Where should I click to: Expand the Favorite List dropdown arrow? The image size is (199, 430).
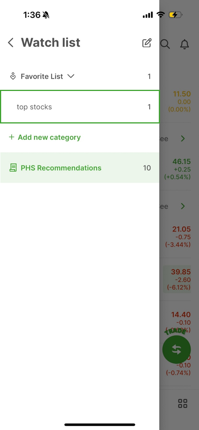[71, 76]
